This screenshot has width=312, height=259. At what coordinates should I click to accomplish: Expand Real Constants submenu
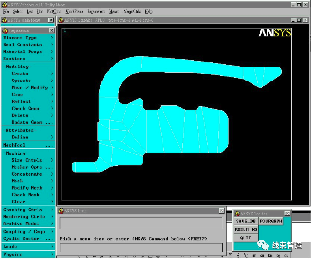[x=28, y=45]
